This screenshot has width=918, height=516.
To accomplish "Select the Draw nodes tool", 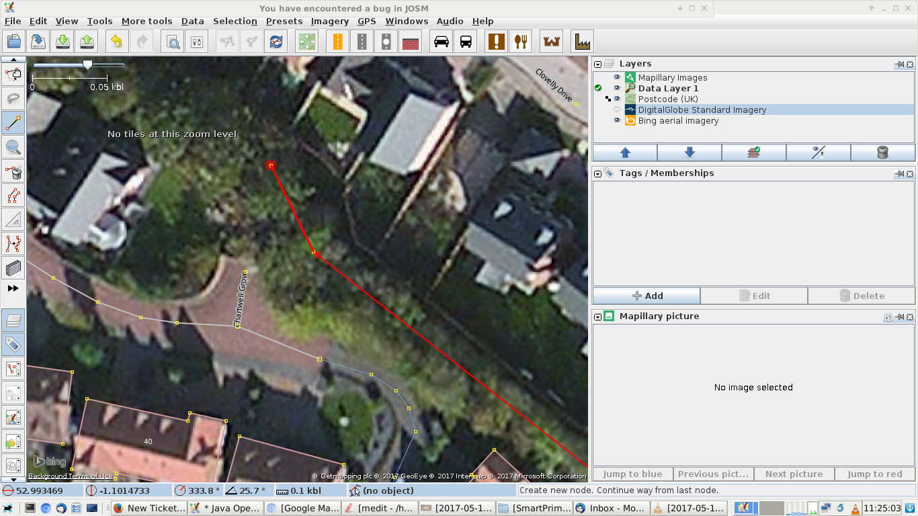I will 13,123.
